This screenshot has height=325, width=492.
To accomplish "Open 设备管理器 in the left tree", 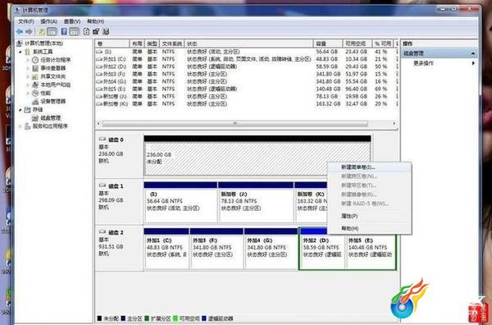I will click(53, 102).
